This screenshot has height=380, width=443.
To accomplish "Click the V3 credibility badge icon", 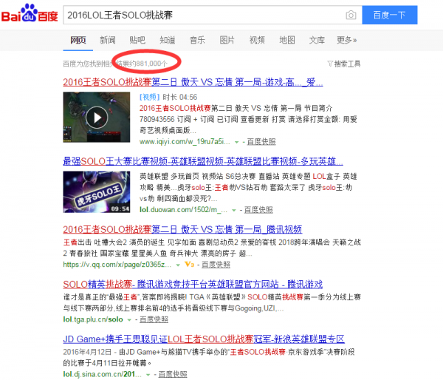I will point(189,264).
